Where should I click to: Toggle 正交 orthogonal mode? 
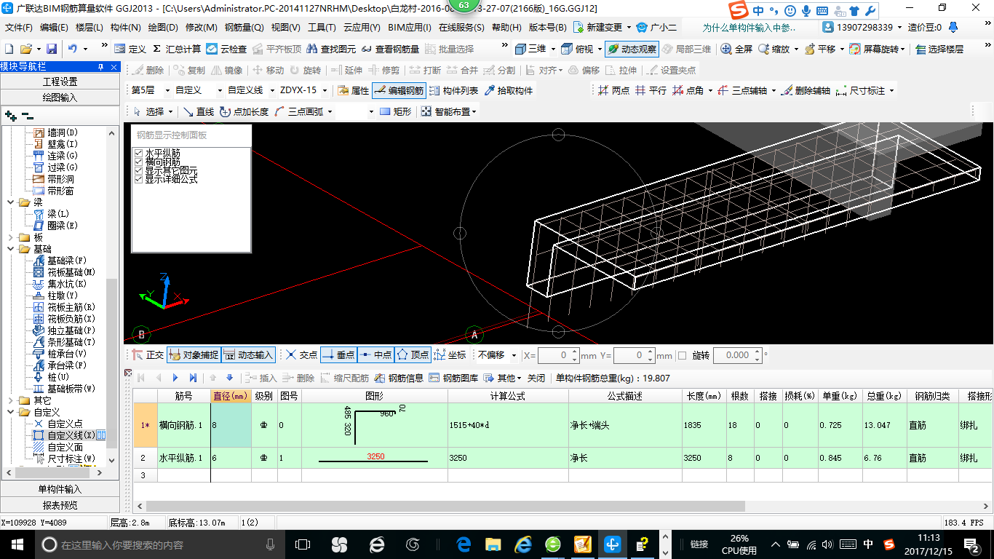point(148,355)
